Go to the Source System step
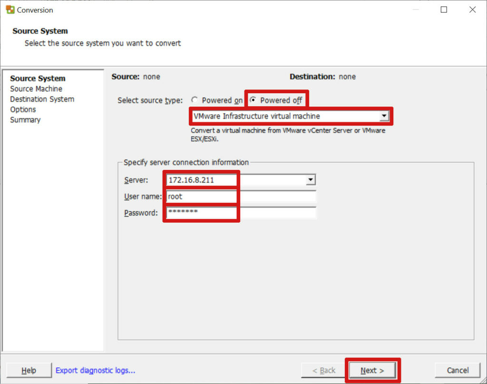Viewport: 487px width, 384px height. click(x=38, y=79)
